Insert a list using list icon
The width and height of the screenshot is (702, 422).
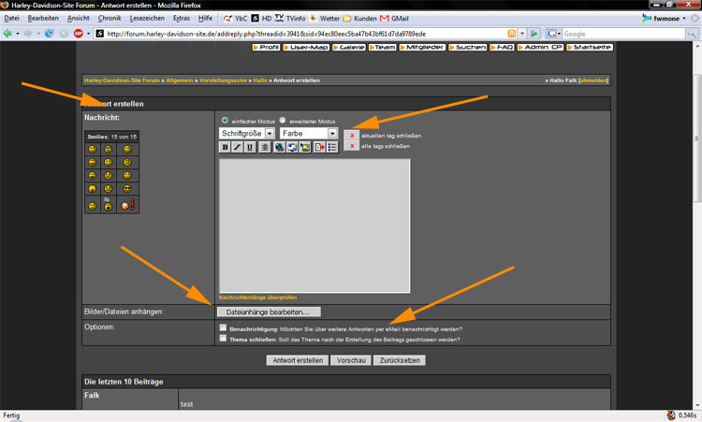point(332,147)
